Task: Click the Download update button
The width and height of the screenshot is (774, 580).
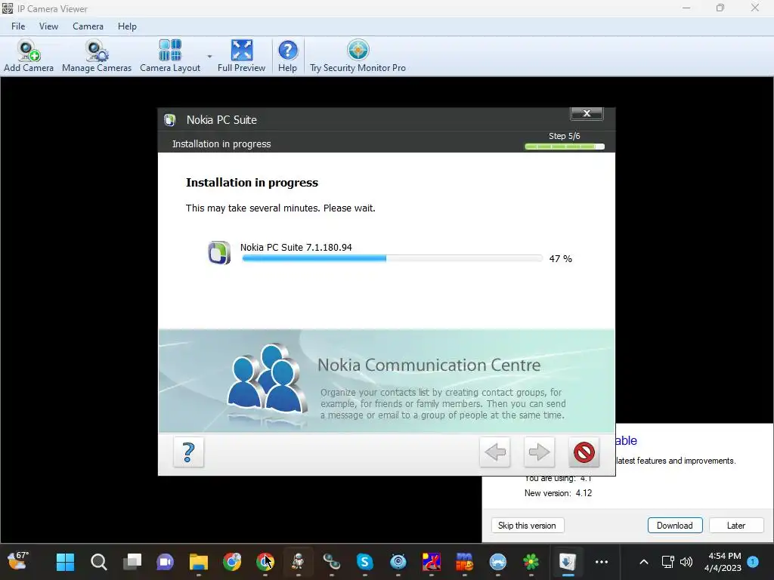Action: click(675, 526)
